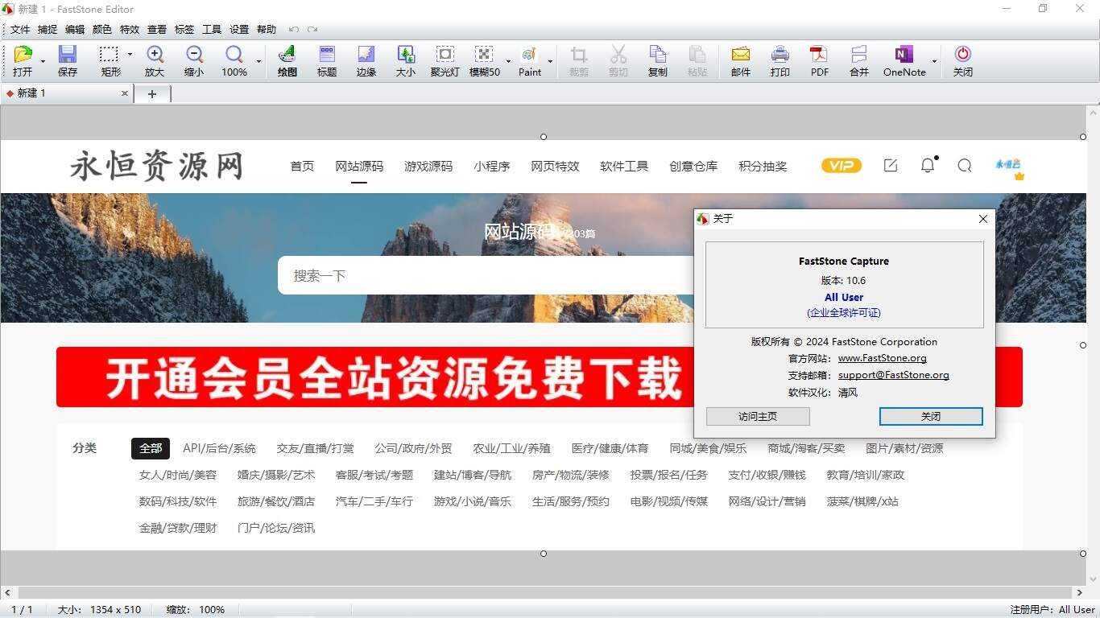The width and height of the screenshot is (1100, 618).
Task: Send image via 邮件 email
Action: click(x=740, y=60)
